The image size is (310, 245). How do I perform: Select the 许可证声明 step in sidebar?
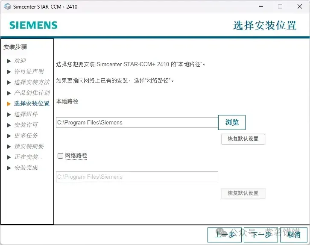29,71
